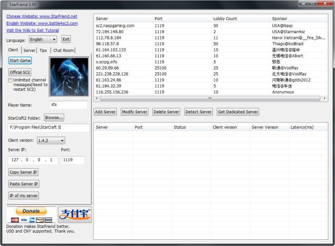Click the Player Name input field
The width and height of the screenshot is (335, 246).
coord(68,105)
